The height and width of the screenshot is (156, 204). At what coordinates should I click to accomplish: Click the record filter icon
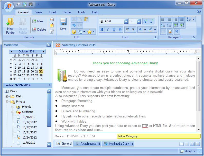[x=52, y=31]
